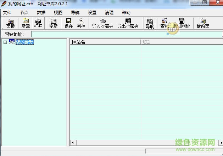The height and width of the screenshot is (156, 223).
Task: Click the folder icon beside 偶的最爱
Action: point(12,42)
